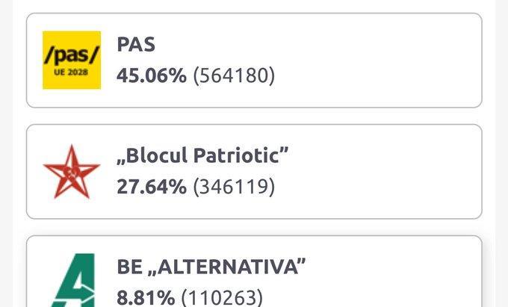
Task: Open the BE ALTERNATIVA result card
Action: coord(254,271)
